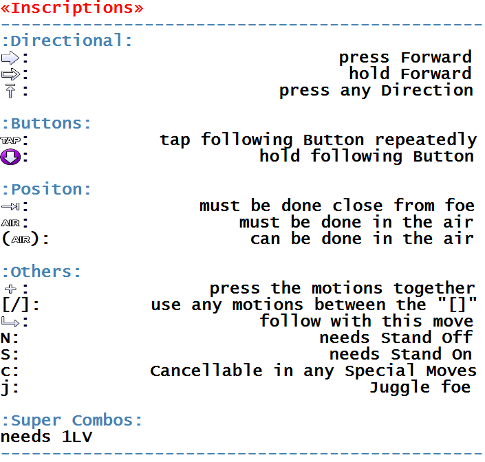Image resolution: width=485 pixels, height=462 pixels.
Task: Select the :Super Combos: heading
Action: 72,421
